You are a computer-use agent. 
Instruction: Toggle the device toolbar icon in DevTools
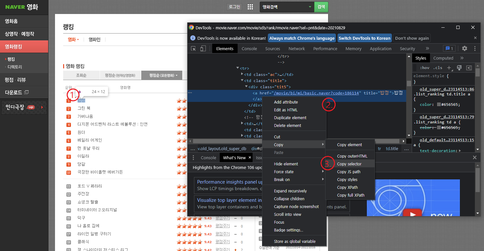coord(203,49)
